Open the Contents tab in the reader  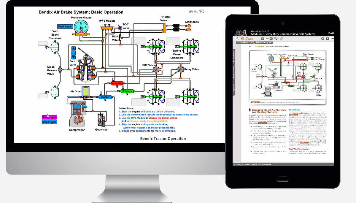(243, 42)
